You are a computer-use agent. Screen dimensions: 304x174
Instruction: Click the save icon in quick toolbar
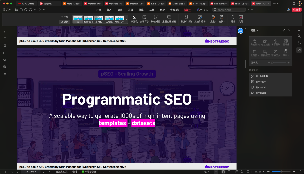coord(21,10)
